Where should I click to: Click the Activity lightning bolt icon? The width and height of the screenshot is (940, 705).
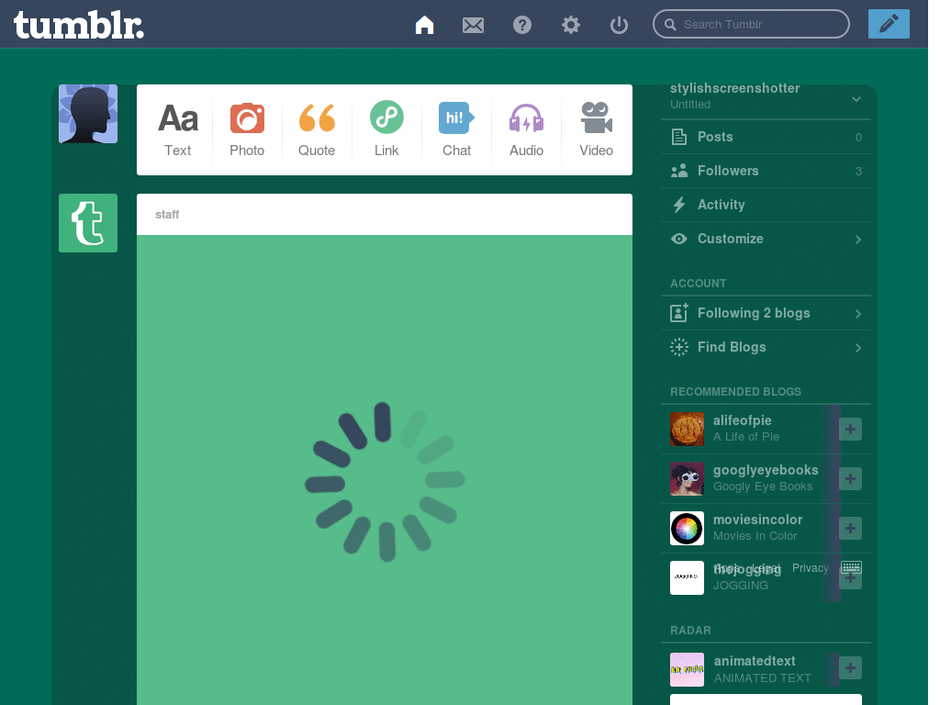[679, 205]
